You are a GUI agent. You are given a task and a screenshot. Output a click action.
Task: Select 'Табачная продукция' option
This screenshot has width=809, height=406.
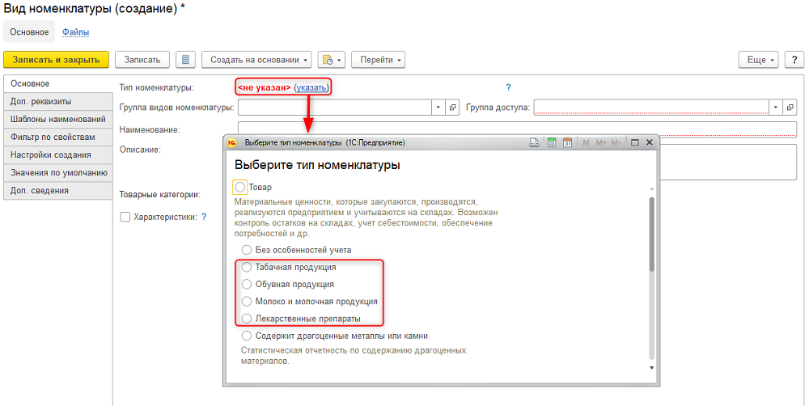(x=247, y=267)
